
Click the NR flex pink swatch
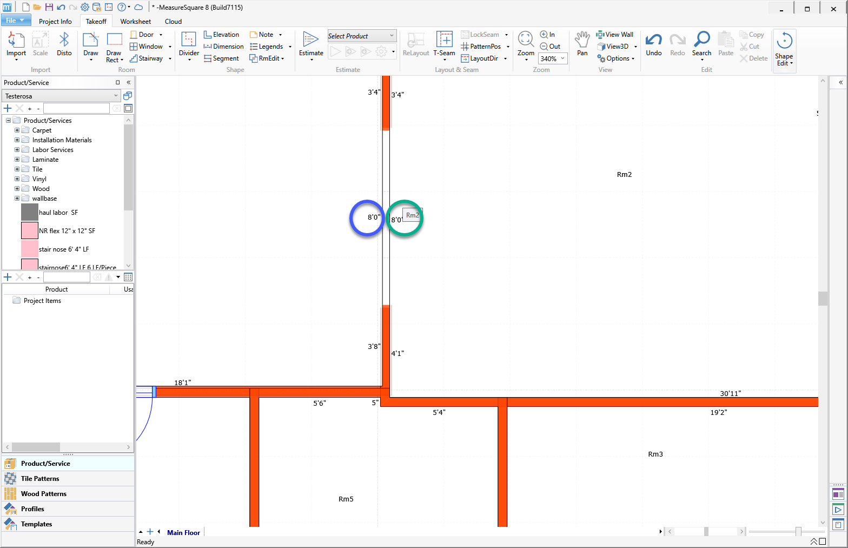(x=30, y=230)
